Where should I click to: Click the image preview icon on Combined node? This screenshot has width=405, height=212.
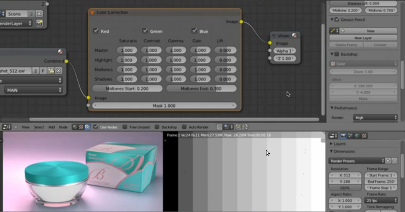(x=60, y=52)
